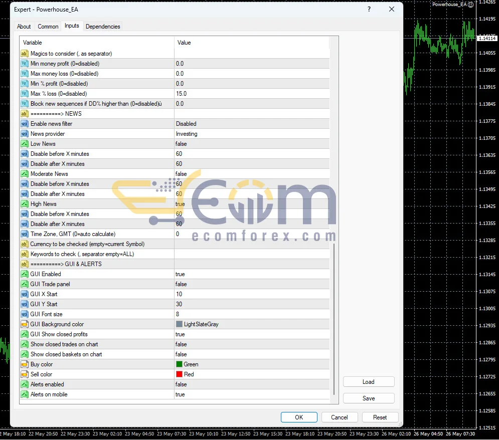Viewport: 499px width, 440px height.
Task: Open News provider Investing dropdown
Action: pos(252,134)
